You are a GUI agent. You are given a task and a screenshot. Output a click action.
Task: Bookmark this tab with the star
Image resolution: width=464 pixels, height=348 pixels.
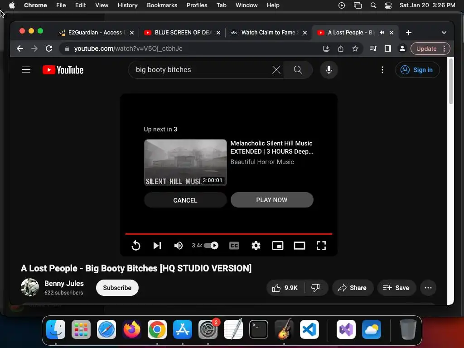pos(355,48)
